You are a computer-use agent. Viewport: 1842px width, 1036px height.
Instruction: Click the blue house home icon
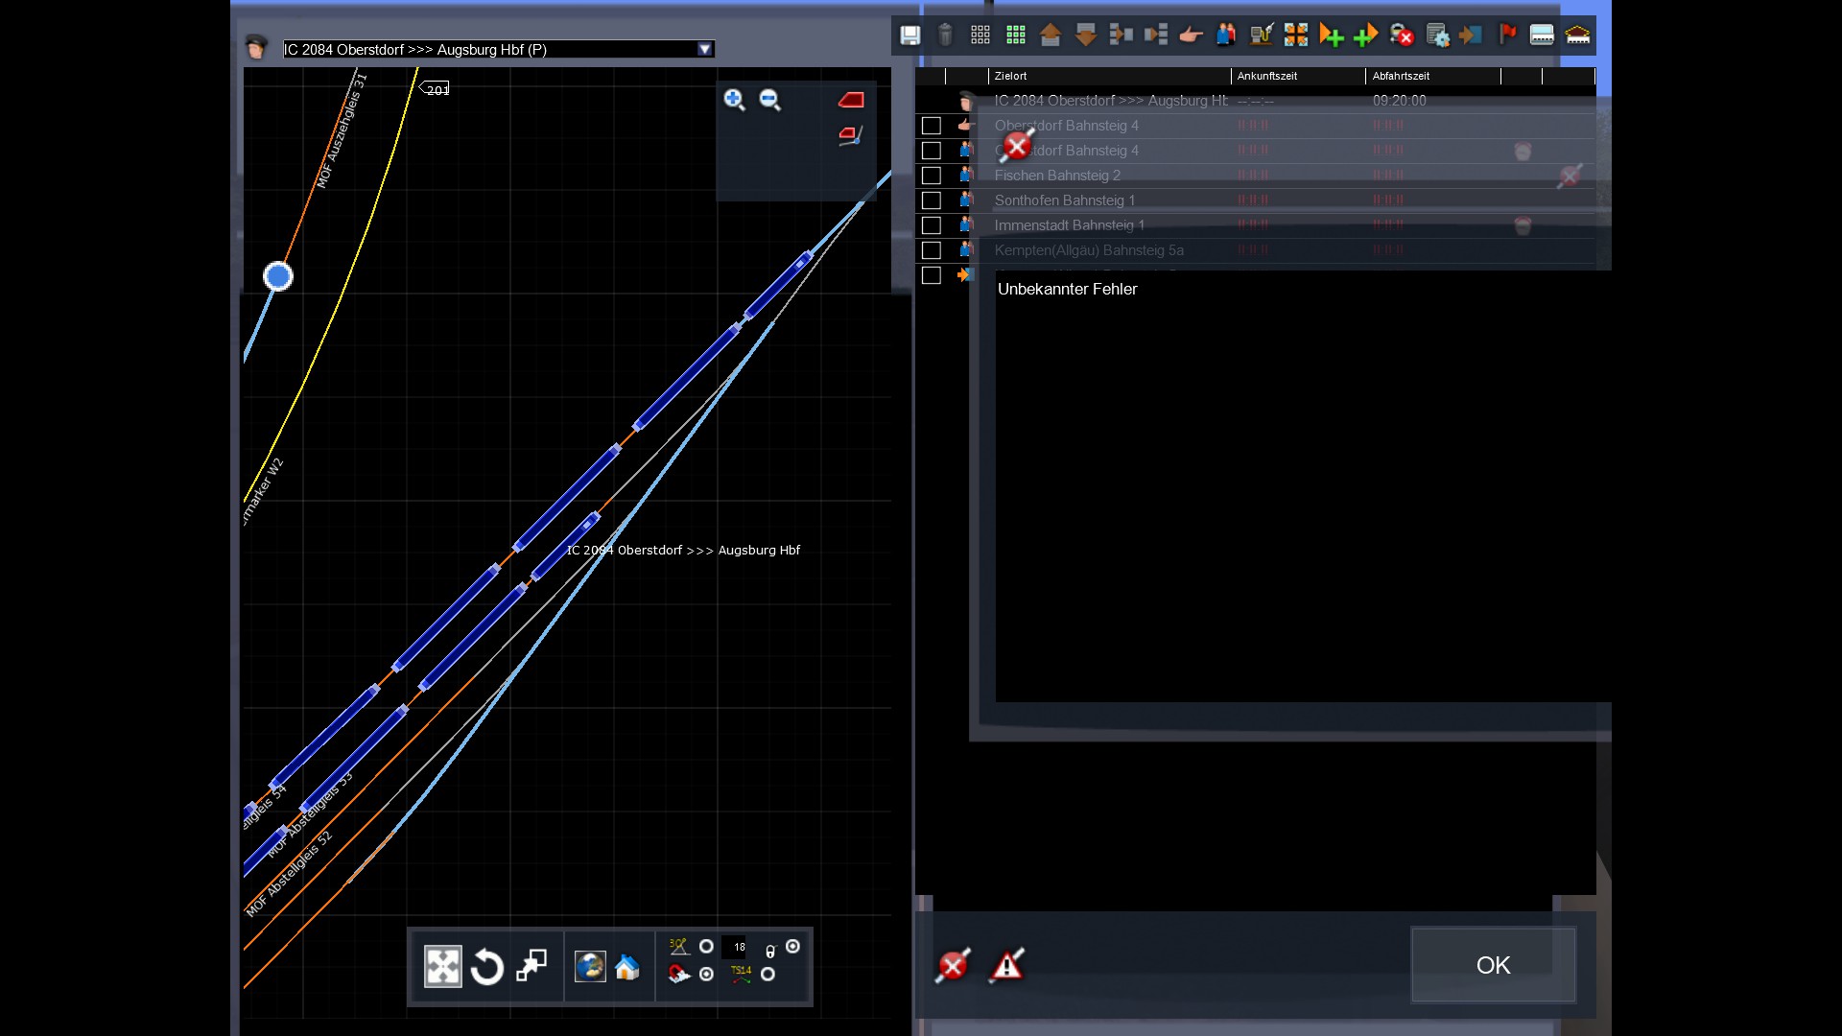tap(627, 967)
